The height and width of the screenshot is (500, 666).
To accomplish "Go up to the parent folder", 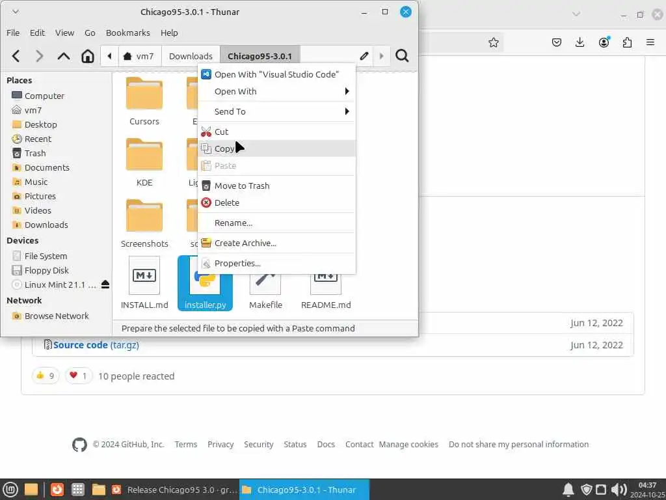I will [x=64, y=56].
